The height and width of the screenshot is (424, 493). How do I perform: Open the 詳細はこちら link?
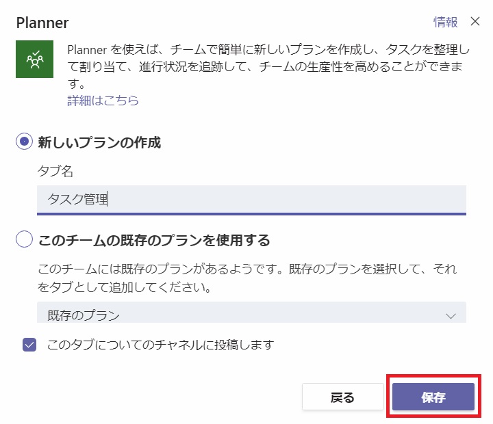coord(103,101)
